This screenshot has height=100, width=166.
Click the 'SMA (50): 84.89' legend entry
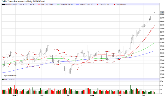pos(65,4)
